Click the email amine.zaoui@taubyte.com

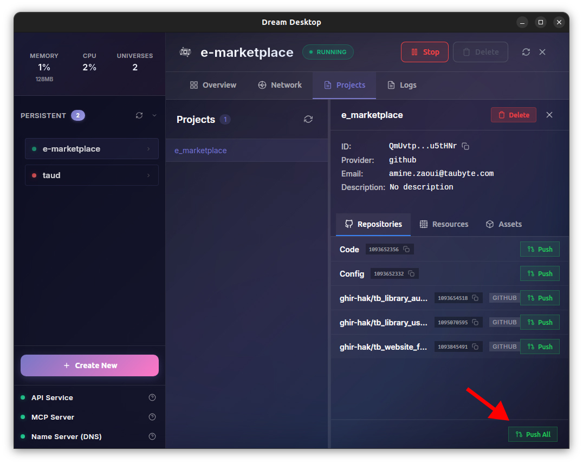pyautogui.click(x=441, y=173)
